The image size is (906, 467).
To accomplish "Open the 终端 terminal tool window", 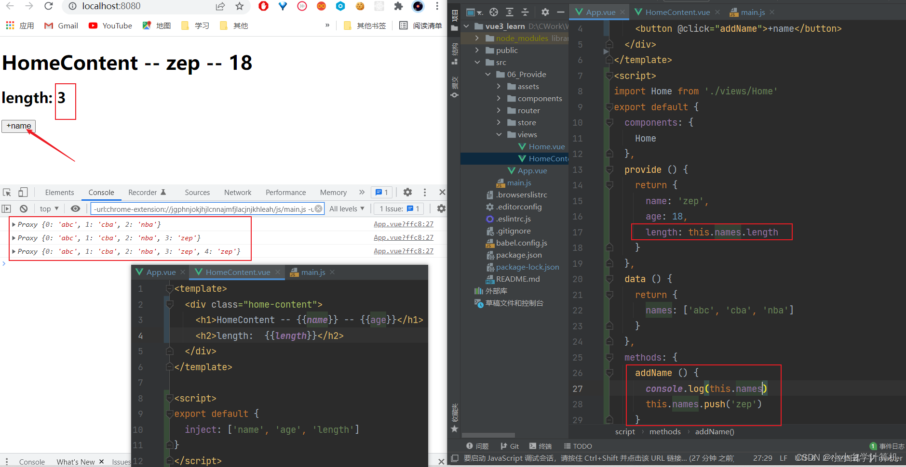I will [540, 446].
